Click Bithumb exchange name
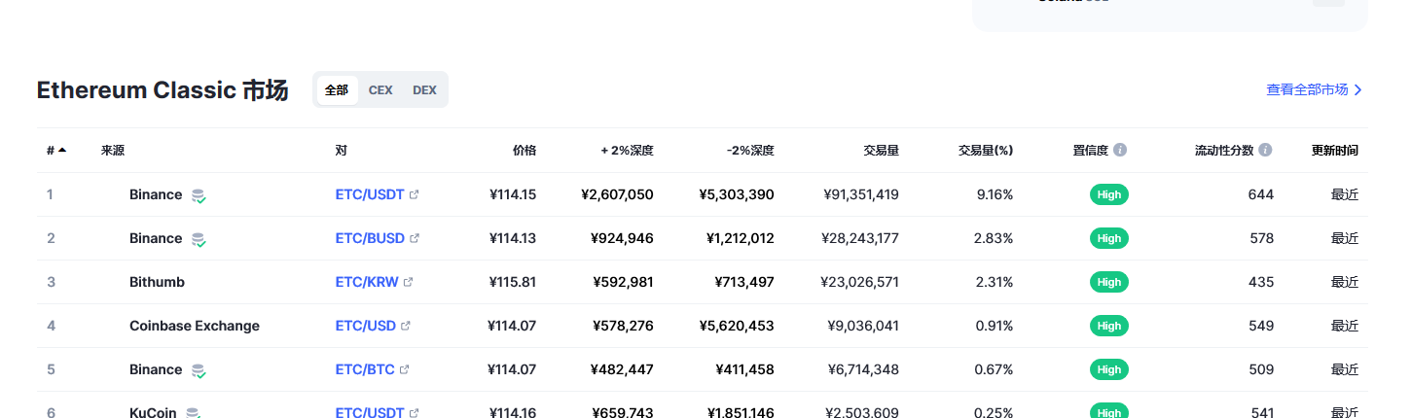1411x418 pixels. (157, 282)
